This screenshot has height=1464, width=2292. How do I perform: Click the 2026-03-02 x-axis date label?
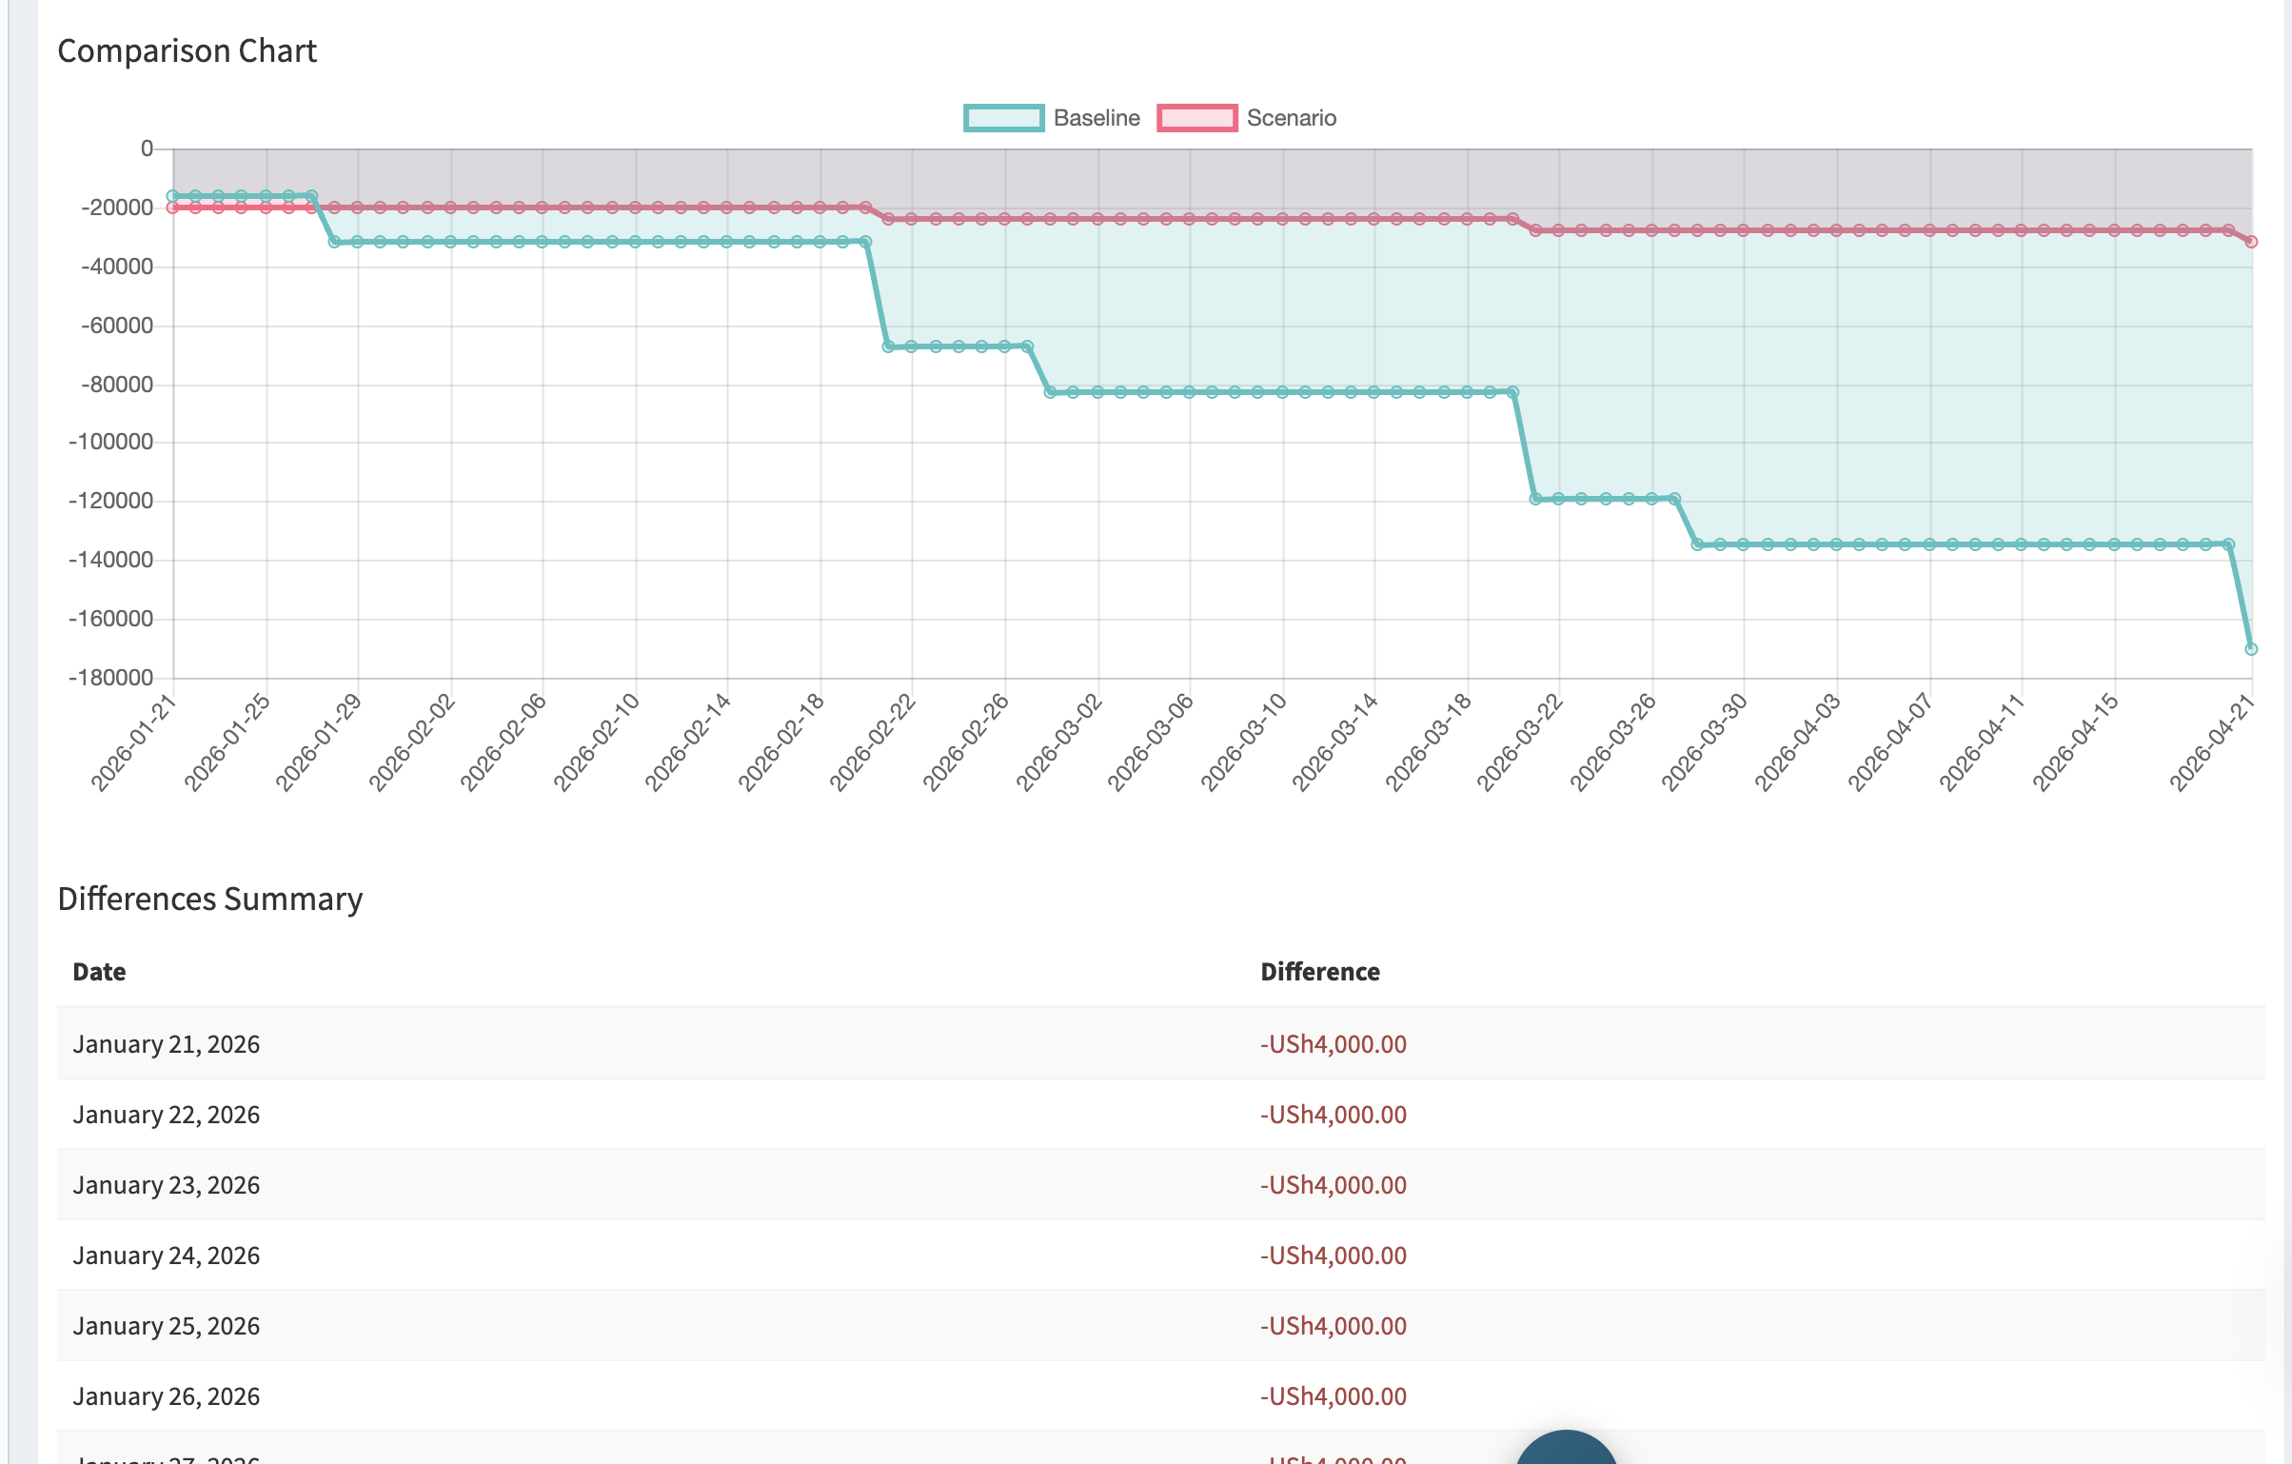pyautogui.click(x=1060, y=742)
